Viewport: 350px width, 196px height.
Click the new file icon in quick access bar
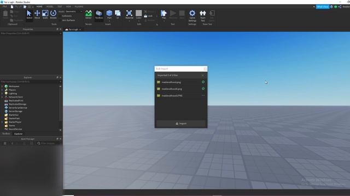click(12, 7)
